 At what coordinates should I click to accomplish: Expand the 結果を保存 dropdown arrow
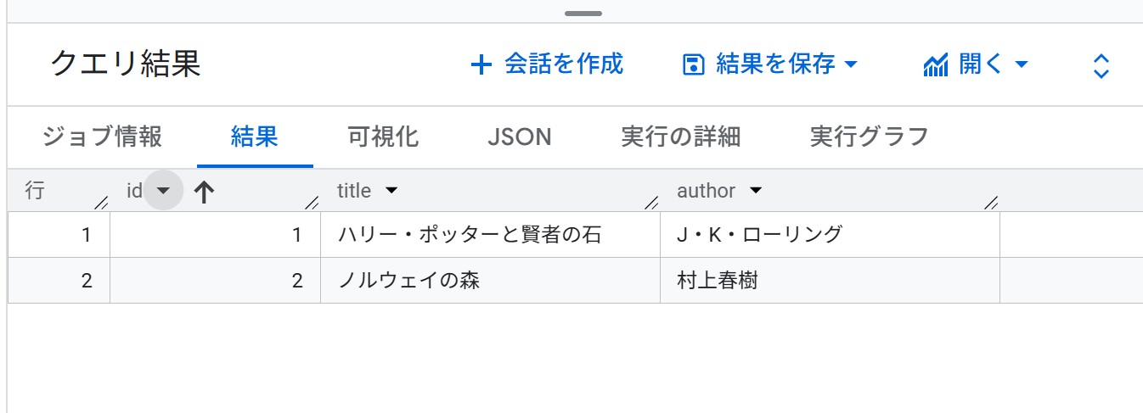click(852, 64)
